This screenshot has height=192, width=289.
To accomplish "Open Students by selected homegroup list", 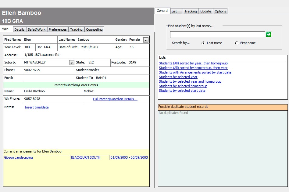I will click(x=183, y=86).
